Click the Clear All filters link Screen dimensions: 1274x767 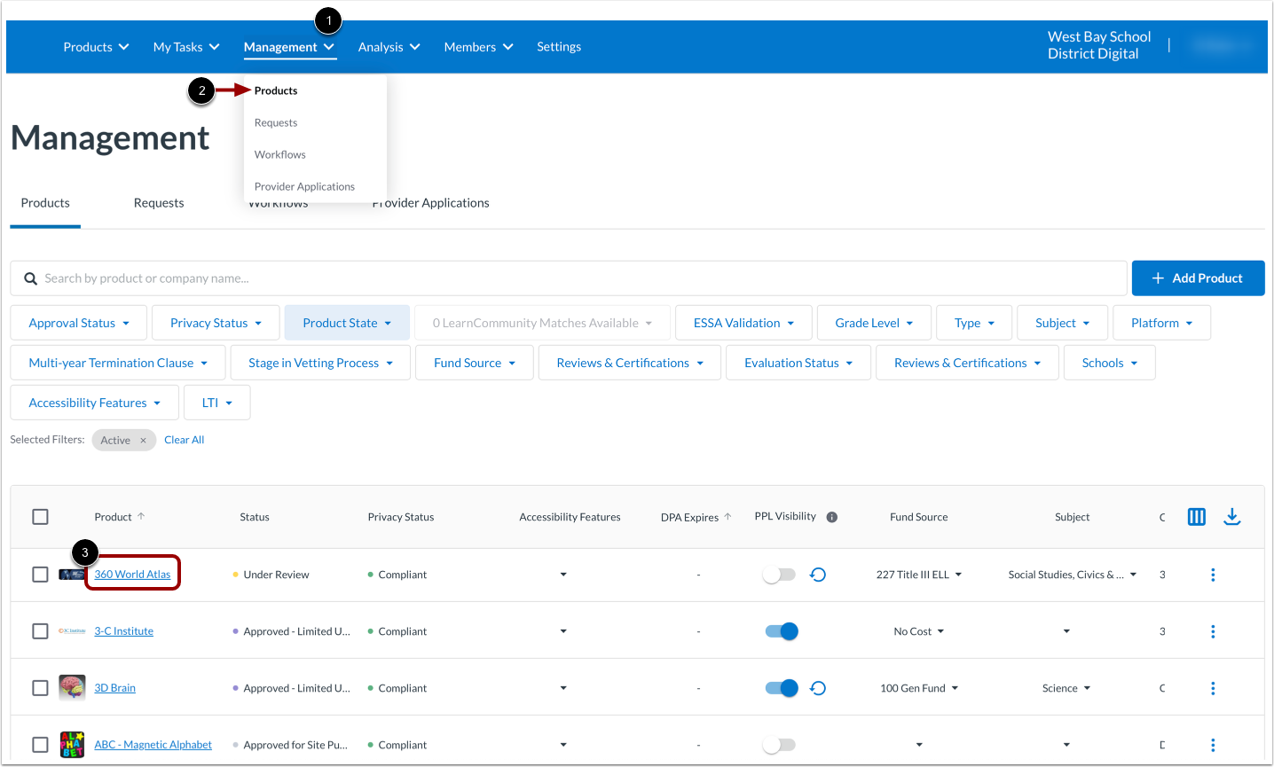point(185,440)
